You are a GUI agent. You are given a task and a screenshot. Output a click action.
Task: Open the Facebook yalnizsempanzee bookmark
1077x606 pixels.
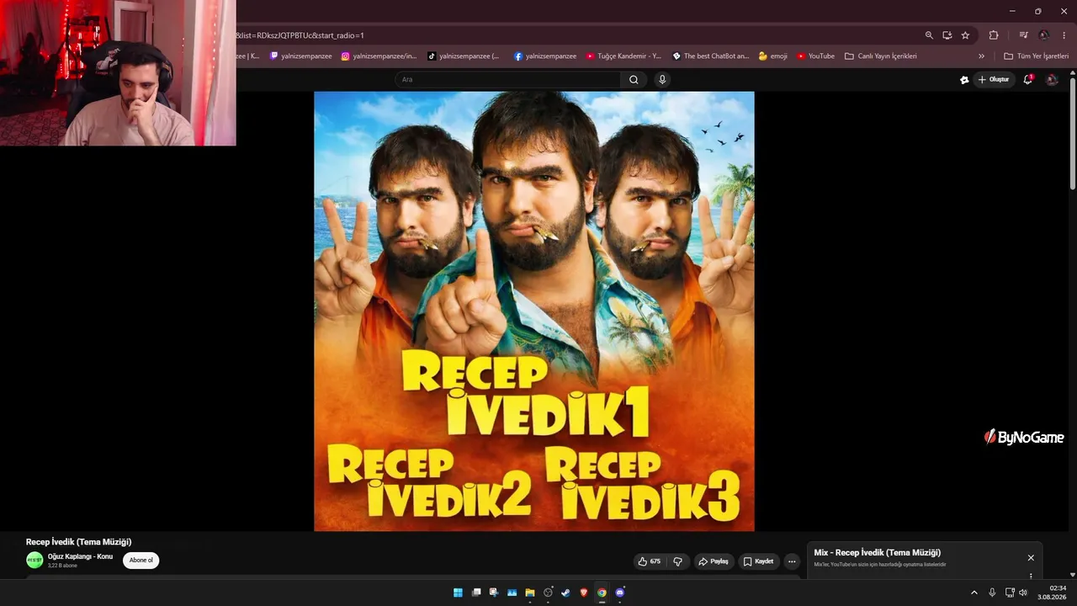click(545, 56)
